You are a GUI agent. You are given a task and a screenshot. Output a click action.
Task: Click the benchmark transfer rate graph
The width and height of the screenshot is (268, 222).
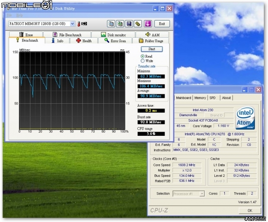point(72,91)
